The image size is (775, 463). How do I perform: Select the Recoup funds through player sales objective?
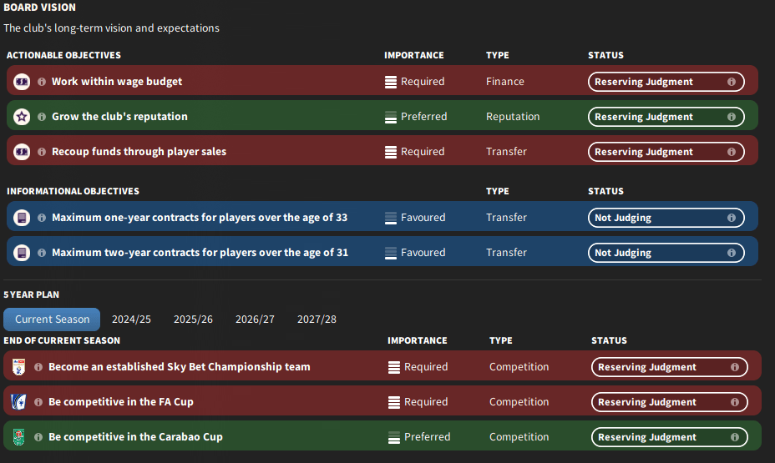click(x=139, y=152)
